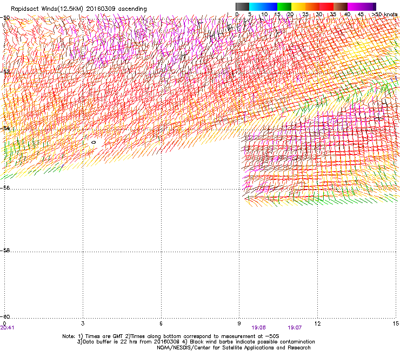The image size is (400, 351).
Task: Click the legend value '25'
Action: pyautogui.click(x=305, y=15)
